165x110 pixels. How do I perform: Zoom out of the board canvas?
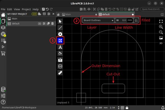161,32
